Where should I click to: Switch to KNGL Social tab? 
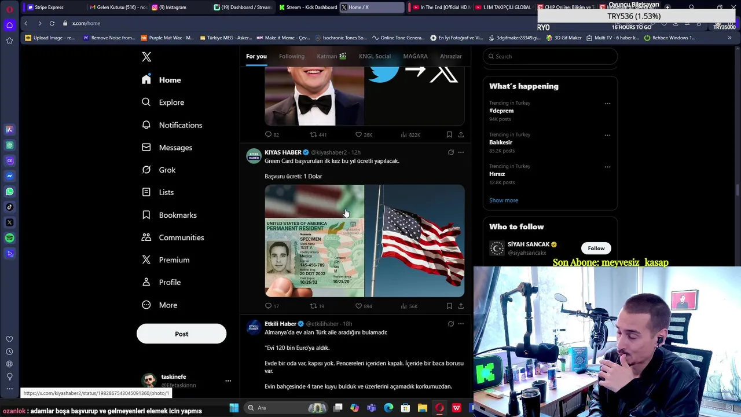pyautogui.click(x=375, y=56)
